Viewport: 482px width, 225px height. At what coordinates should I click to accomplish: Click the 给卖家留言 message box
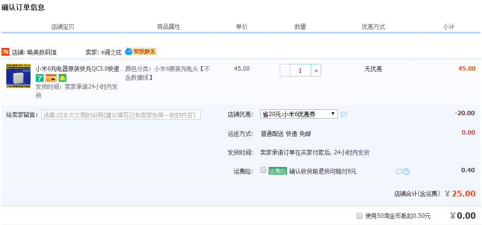(x=120, y=115)
